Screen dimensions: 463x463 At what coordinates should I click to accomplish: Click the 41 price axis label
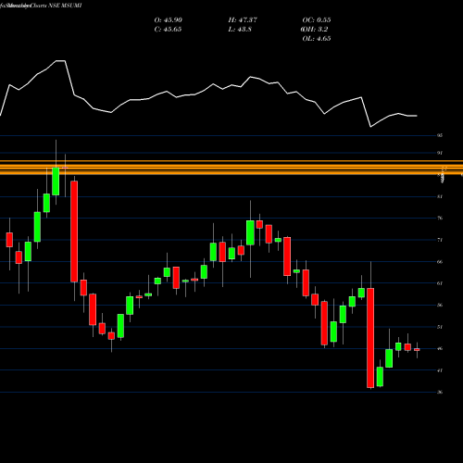(x=440, y=370)
